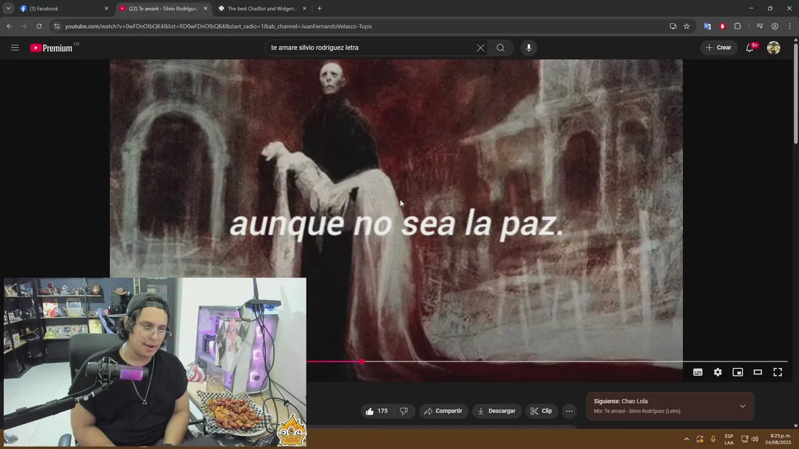Open a new browser tab
Screen dimensions: 799x449
(320, 9)
